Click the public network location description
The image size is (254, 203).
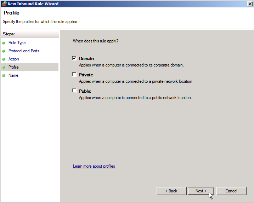point(135,98)
